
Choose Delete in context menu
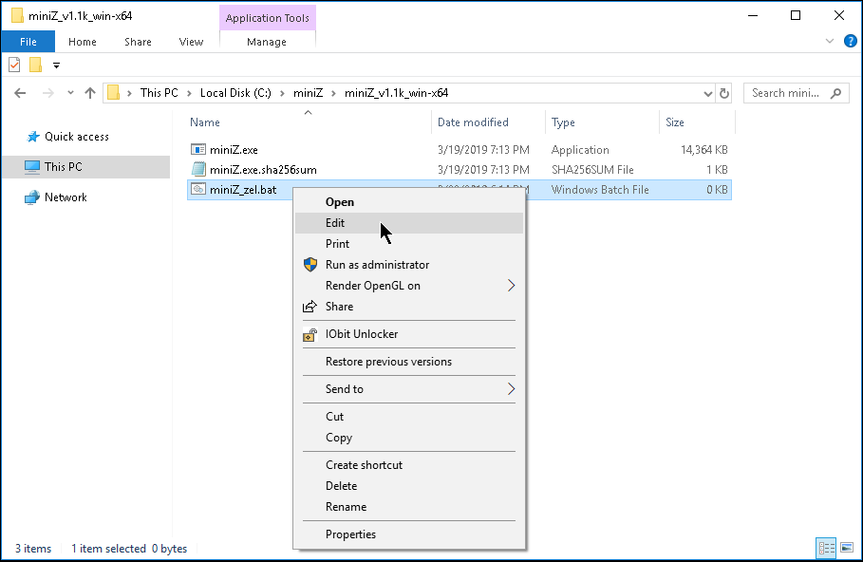click(409, 486)
